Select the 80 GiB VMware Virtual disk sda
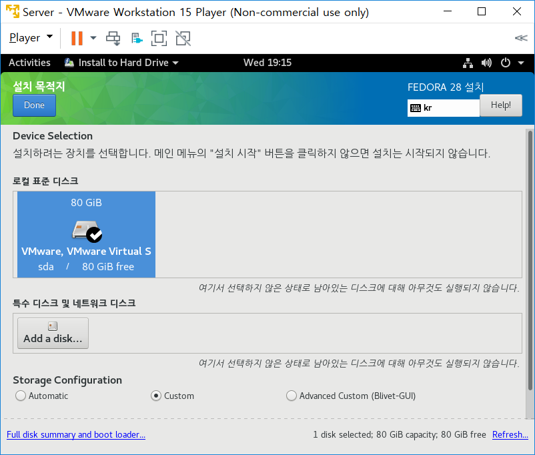 click(86, 234)
